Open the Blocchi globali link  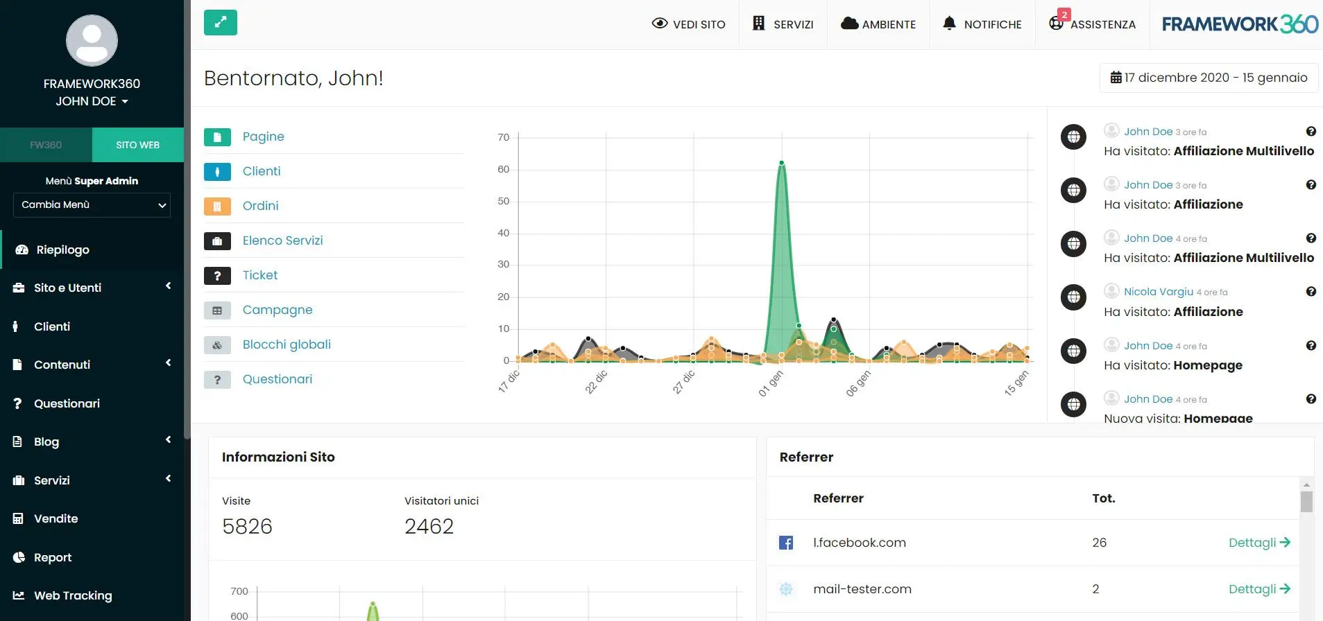coord(287,344)
